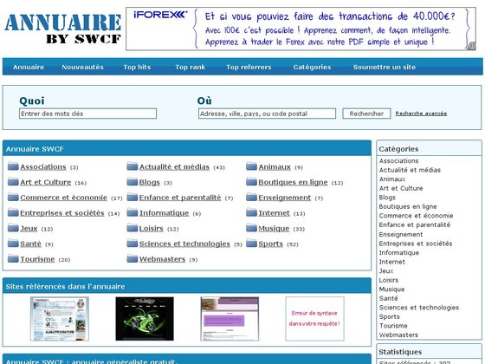Click the Actualité et médias folder icon
Screen dimensions: 485x364
tap(132, 166)
